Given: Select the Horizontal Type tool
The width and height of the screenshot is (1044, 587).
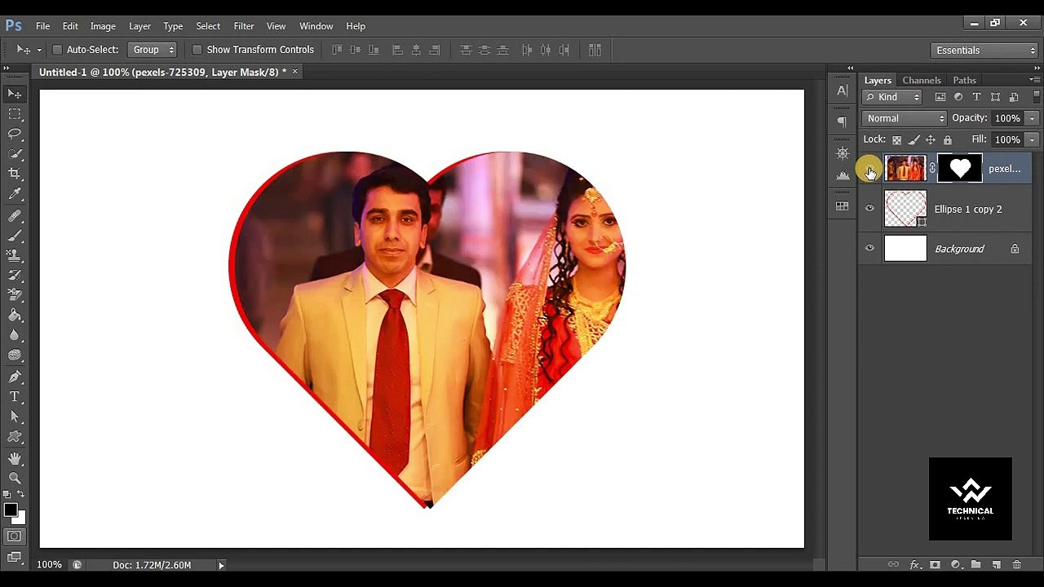Looking at the screenshot, I should pyautogui.click(x=15, y=397).
